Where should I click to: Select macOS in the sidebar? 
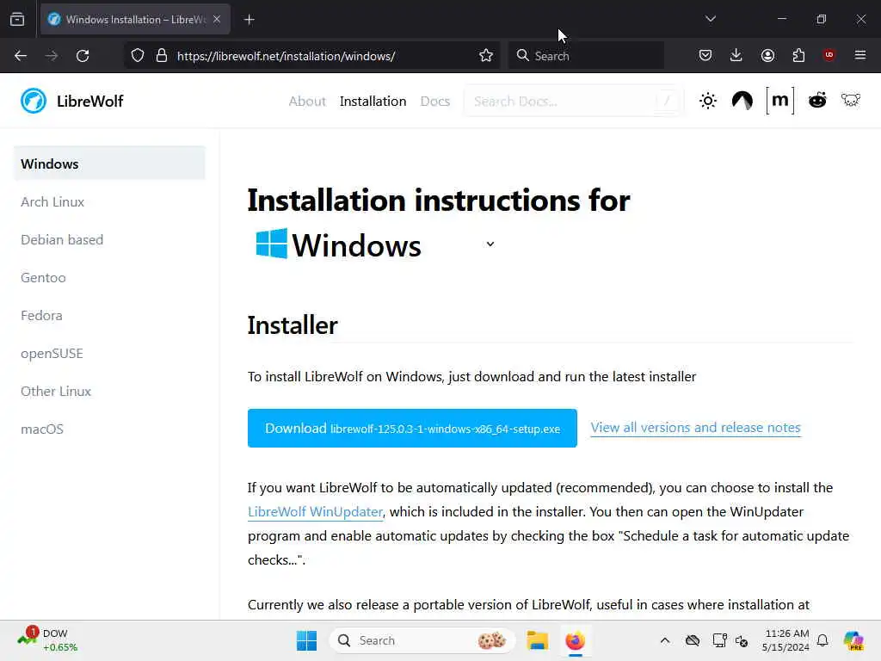tap(42, 429)
